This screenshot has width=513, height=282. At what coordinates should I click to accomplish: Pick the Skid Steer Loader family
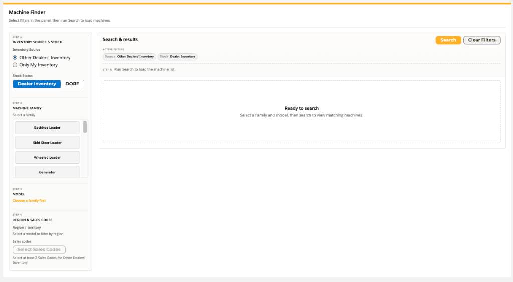click(x=47, y=143)
